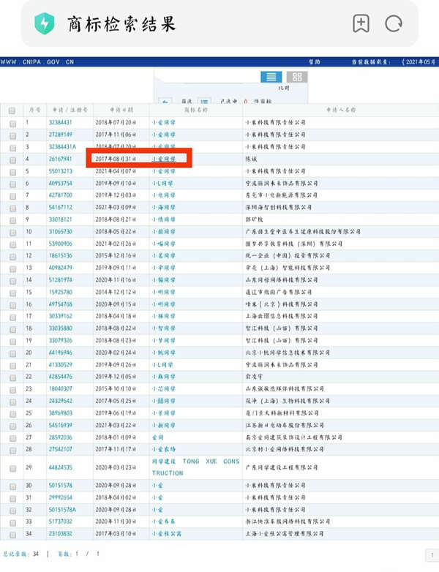Open trademark name link in row 27
439x572 pixels.
pyautogui.click(x=157, y=437)
